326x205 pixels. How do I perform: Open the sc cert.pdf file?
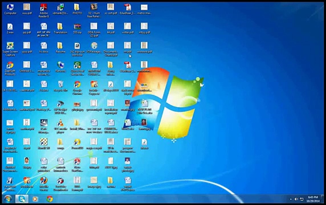pyautogui.click(x=111, y=9)
